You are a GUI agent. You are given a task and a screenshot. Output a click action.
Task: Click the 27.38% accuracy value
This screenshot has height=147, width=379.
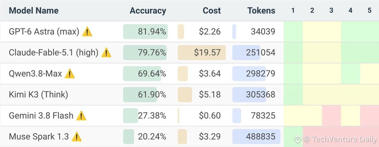(x=152, y=116)
